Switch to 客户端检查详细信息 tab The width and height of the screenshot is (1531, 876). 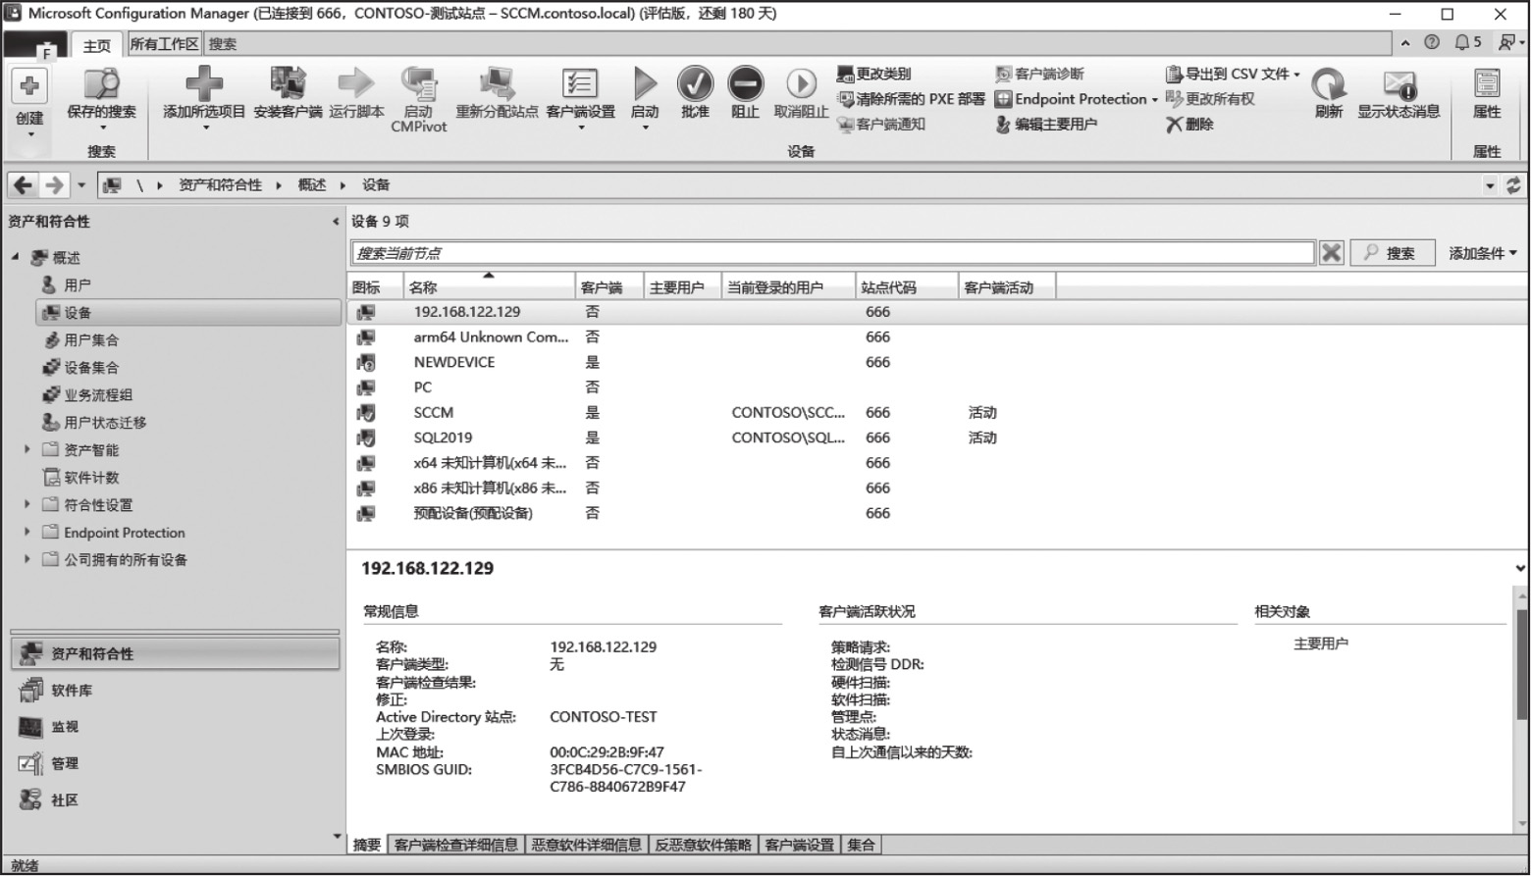tap(456, 845)
